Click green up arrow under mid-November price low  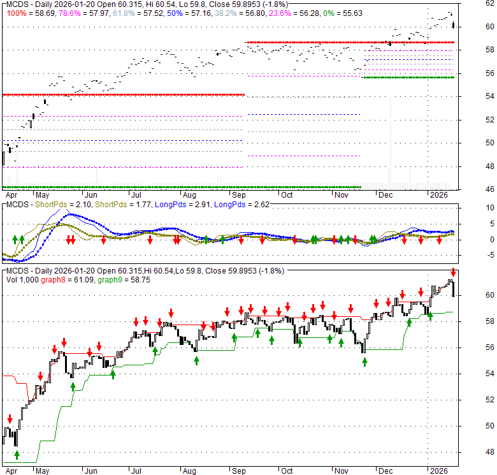tap(365, 362)
